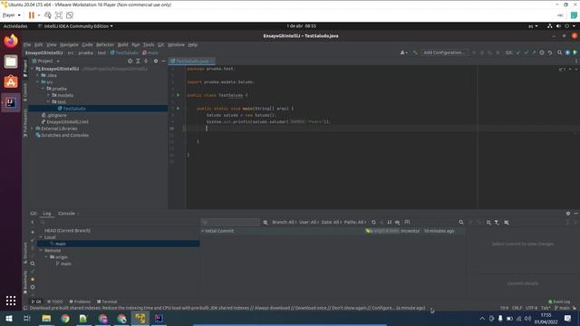Screen dimensions: 580x326
Task: Collapse the Remote branches node
Action: point(41,251)
